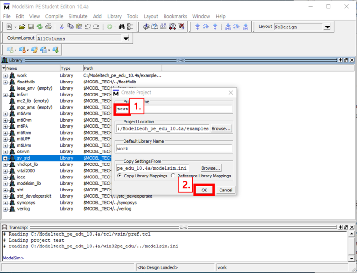Click the Project Location path field
Screen dimensions: 357x273
pos(163,129)
